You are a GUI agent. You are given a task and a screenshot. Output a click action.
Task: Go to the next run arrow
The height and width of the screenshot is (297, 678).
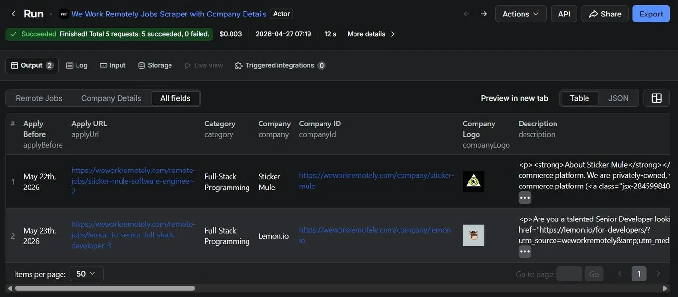(x=484, y=14)
